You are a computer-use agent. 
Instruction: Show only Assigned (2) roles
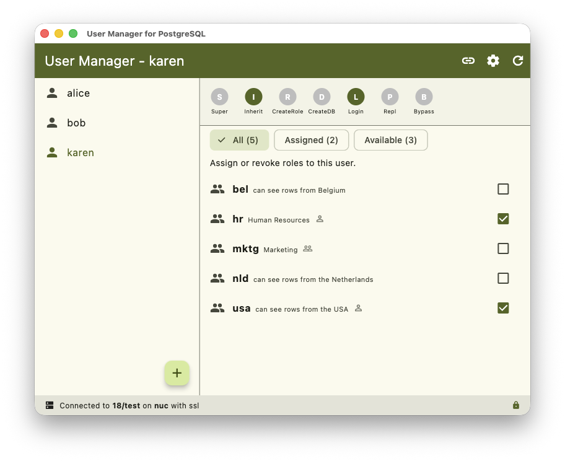(x=312, y=140)
